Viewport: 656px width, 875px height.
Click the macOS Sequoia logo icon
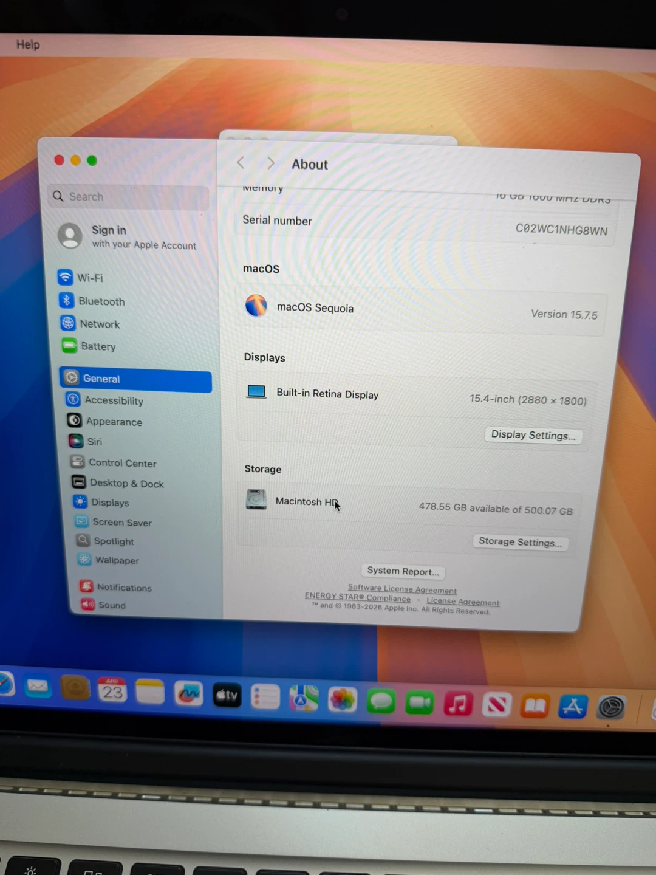[x=256, y=305]
